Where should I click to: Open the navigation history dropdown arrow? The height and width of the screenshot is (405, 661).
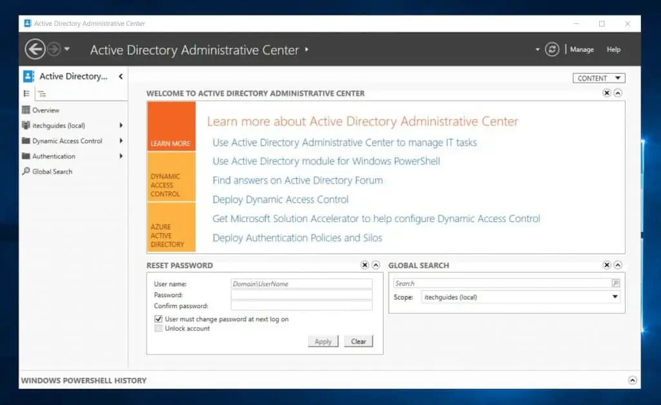(x=67, y=49)
